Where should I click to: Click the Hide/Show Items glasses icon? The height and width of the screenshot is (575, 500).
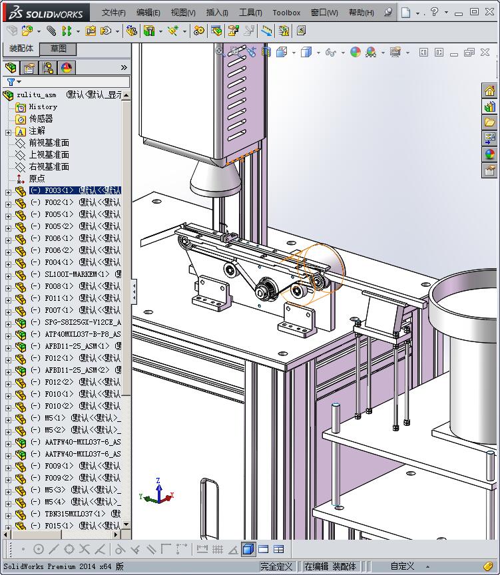pyautogui.click(x=330, y=53)
